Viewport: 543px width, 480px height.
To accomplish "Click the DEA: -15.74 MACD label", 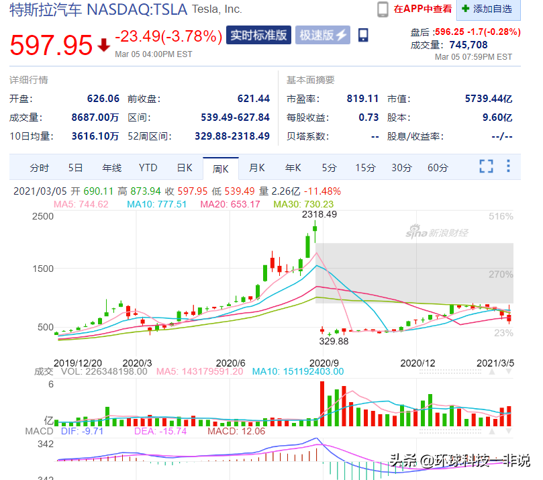I will [x=160, y=431].
